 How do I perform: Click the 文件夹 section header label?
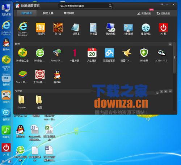pyautogui.click(x=18, y=91)
